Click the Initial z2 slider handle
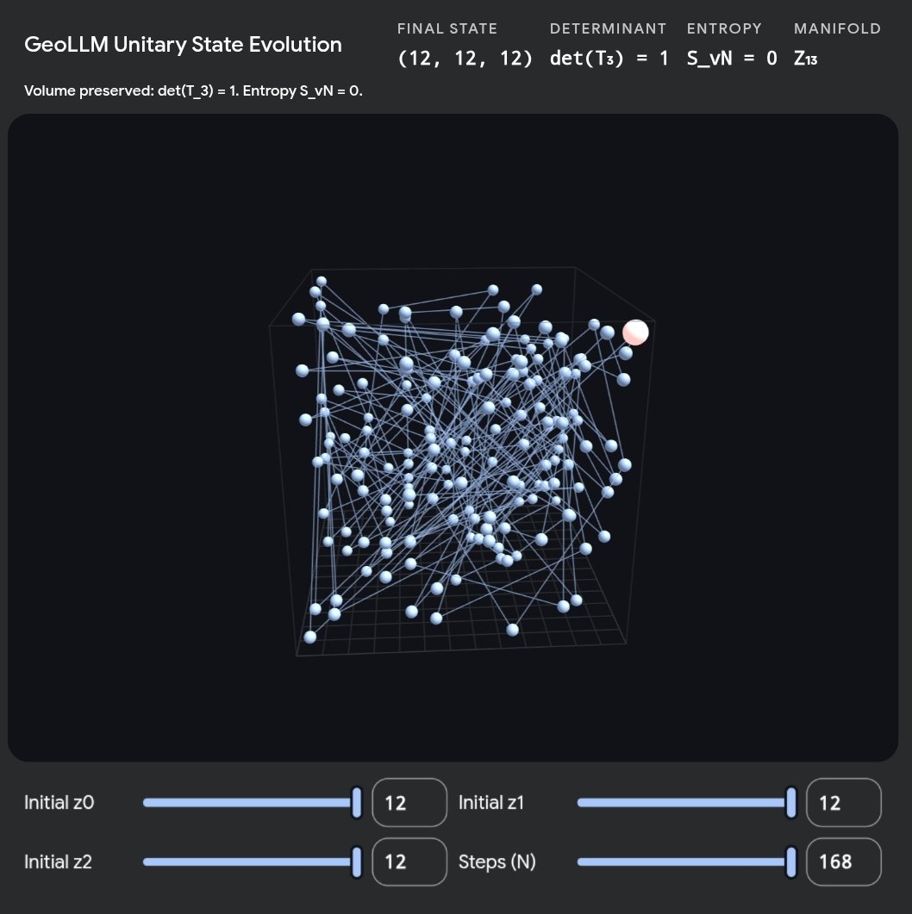 click(x=357, y=862)
